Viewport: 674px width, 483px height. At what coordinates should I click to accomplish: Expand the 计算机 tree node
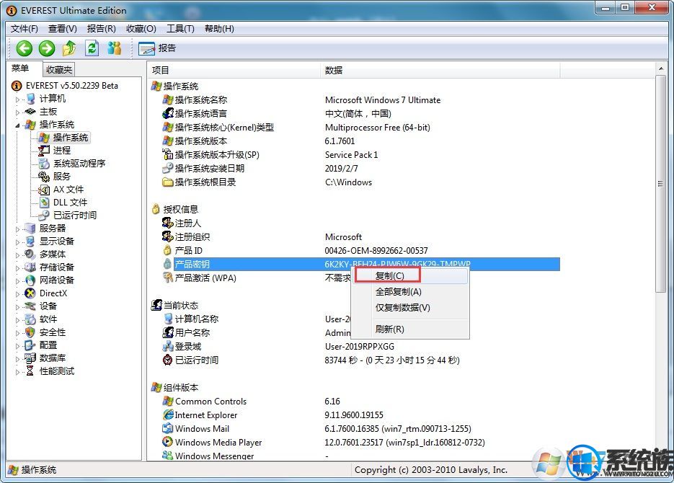[x=17, y=99]
